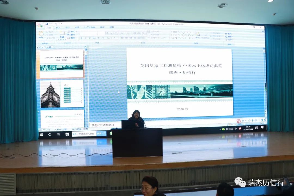Select the Big Ben slide 2 thumbnail

tap(62, 94)
